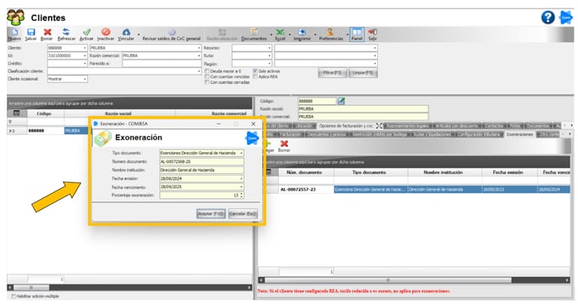Open the Fecha emisión date dropdown

pyautogui.click(x=241, y=179)
